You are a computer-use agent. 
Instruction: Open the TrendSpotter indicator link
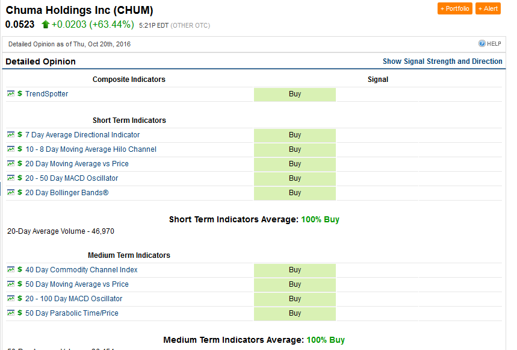(46, 94)
